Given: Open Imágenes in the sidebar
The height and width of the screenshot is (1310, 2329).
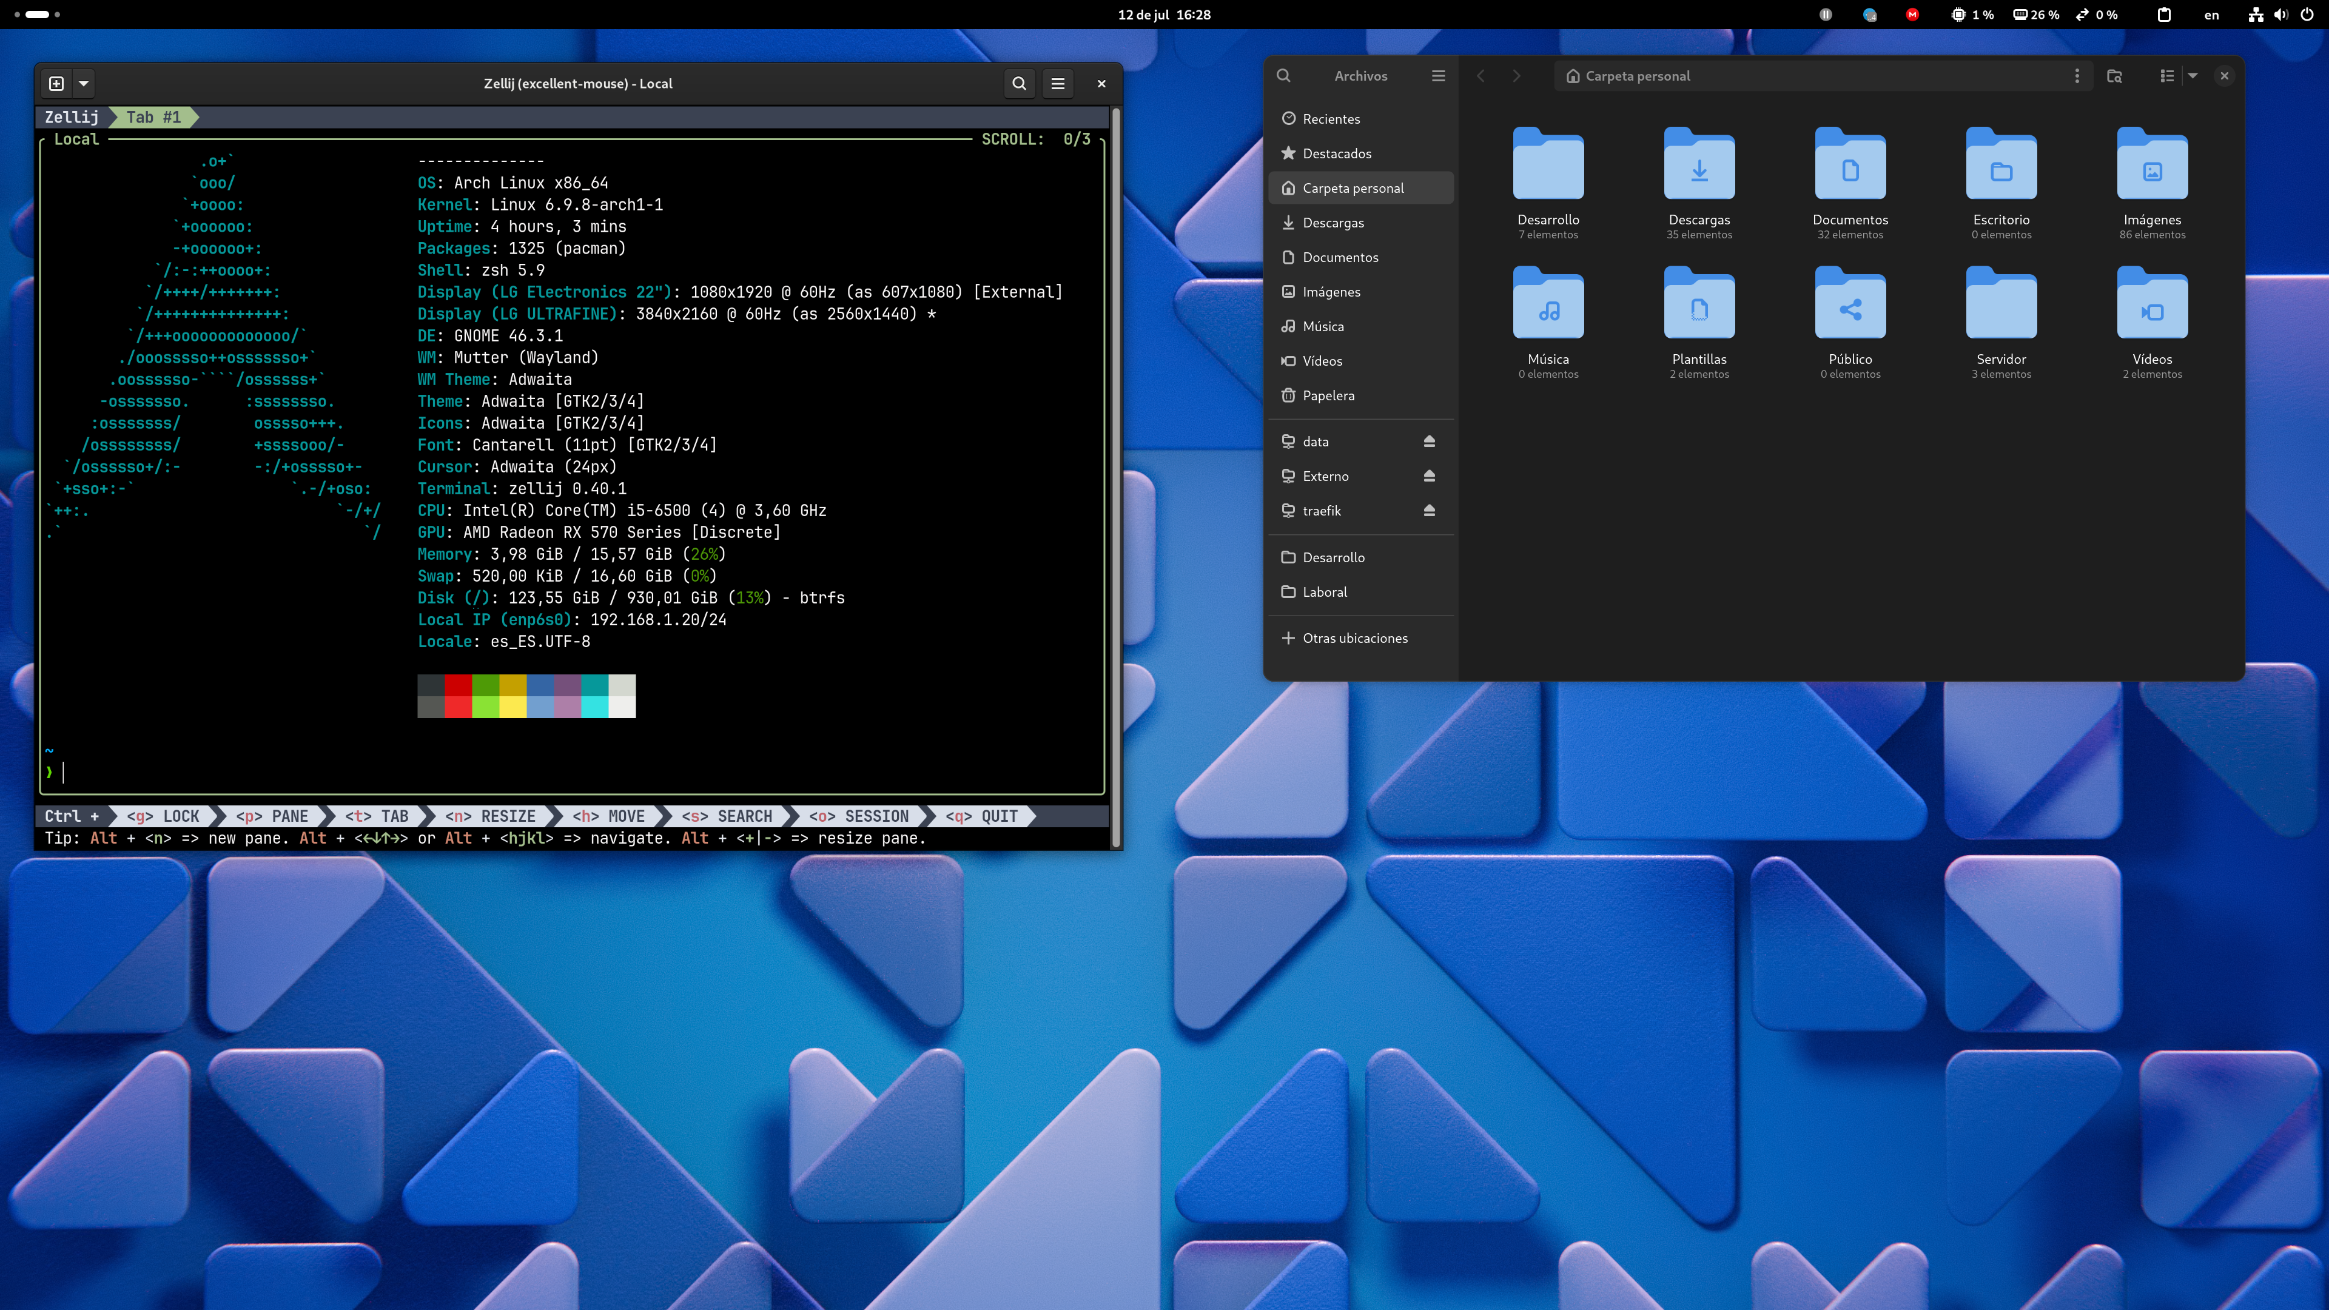Looking at the screenshot, I should tap(1360, 291).
